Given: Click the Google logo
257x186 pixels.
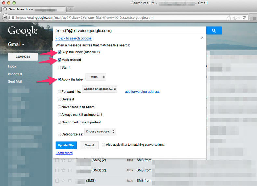Looking at the screenshot, I should click(x=23, y=31).
